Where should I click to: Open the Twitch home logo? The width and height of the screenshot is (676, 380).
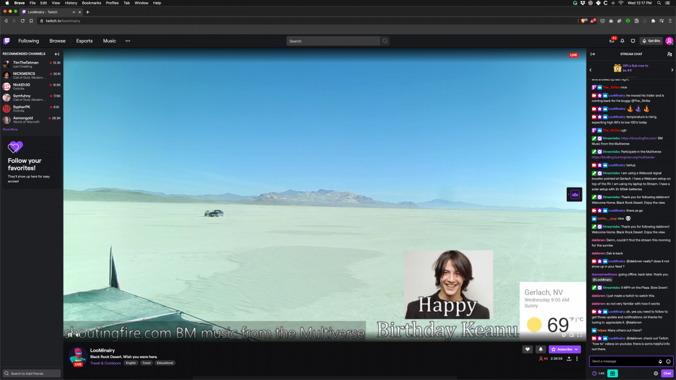point(7,41)
